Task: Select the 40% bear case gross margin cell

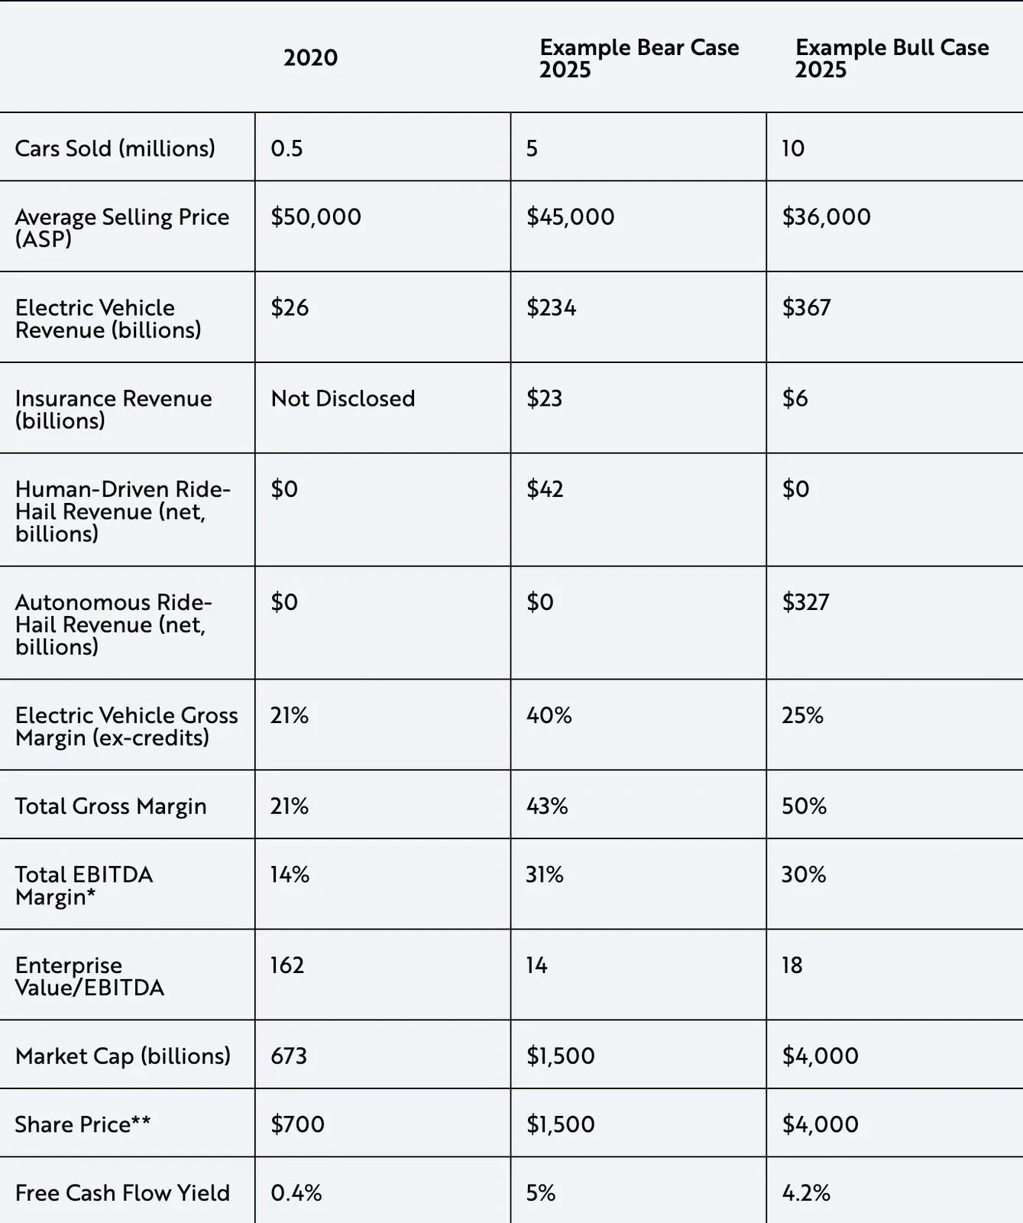Action: (549, 715)
